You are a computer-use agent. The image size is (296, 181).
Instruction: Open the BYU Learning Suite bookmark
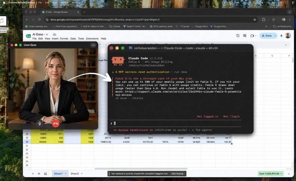[x=161, y=26]
